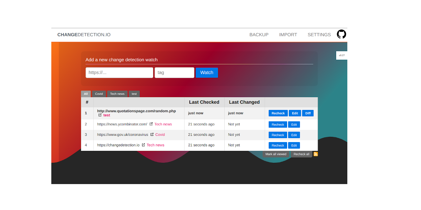Edit the quotationspage.com watch
Image resolution: width=421 pixels, height=210 pixels.
[x=295, y=113]
